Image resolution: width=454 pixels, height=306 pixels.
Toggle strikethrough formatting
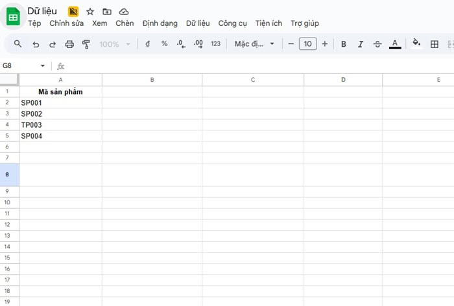pyautogui.click(x=377, y=44)
